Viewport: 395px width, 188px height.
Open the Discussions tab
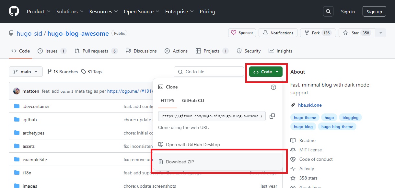(x=141, y=51)
